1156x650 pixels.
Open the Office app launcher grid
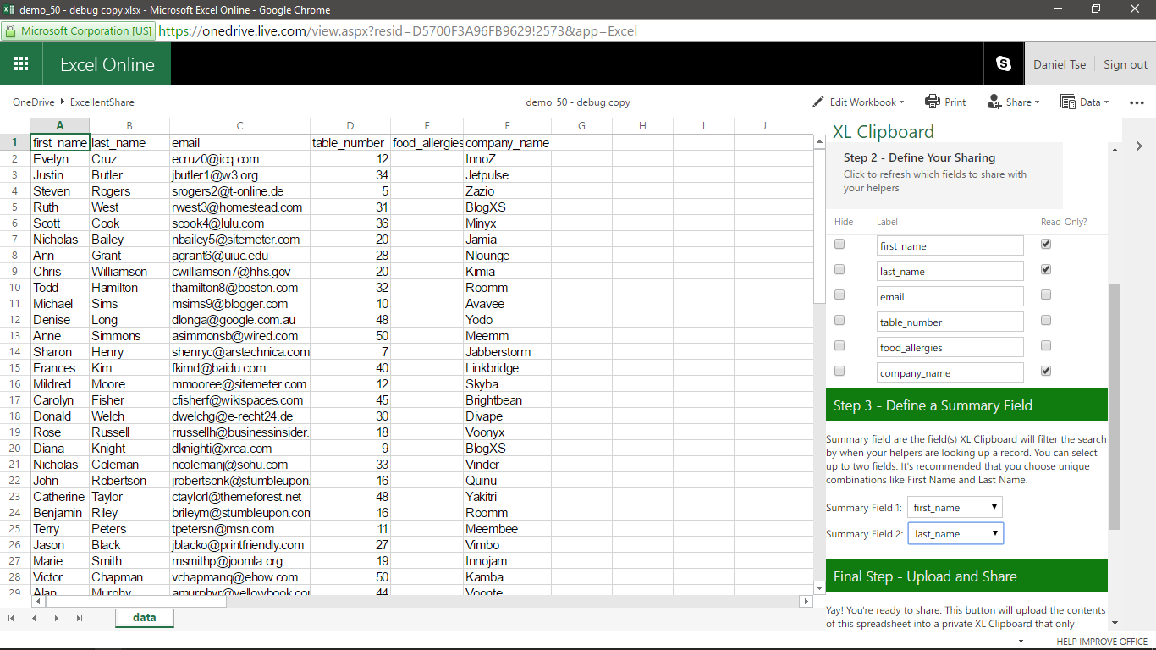click(21, 64)
